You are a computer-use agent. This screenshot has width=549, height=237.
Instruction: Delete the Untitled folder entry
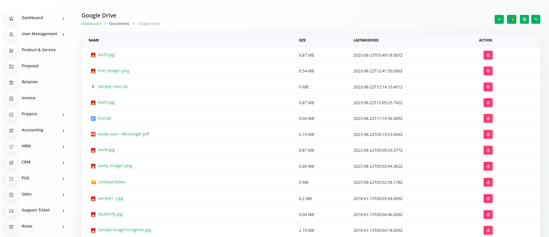(x=488, y=182)
